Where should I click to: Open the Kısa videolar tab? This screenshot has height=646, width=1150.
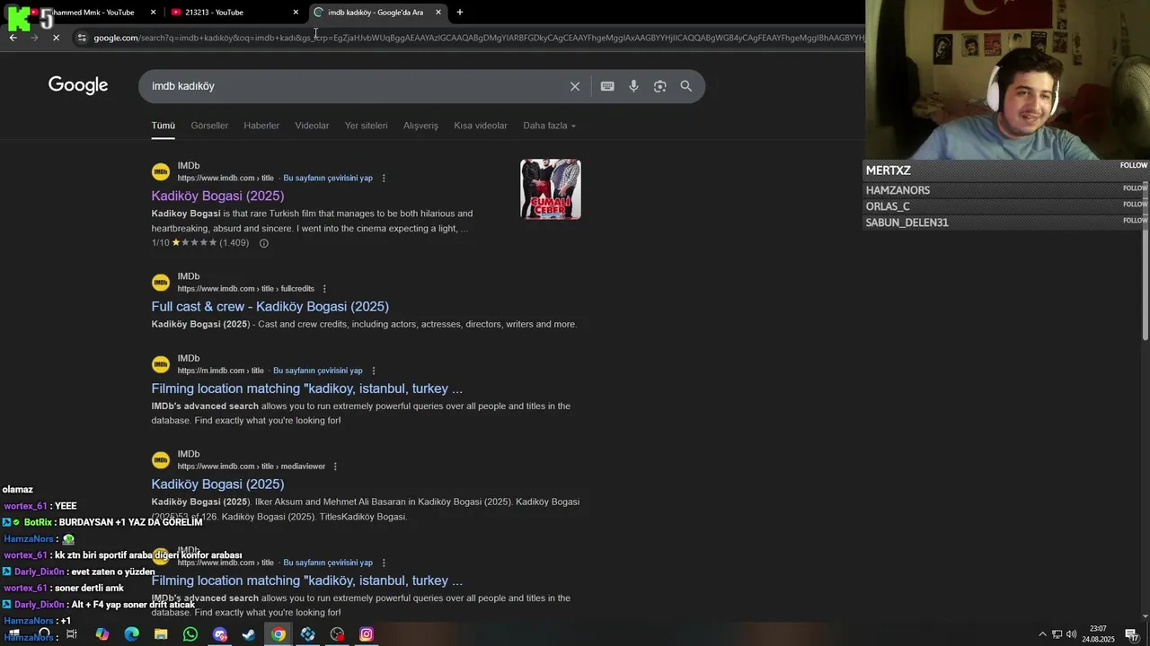(x=481, y=126)
